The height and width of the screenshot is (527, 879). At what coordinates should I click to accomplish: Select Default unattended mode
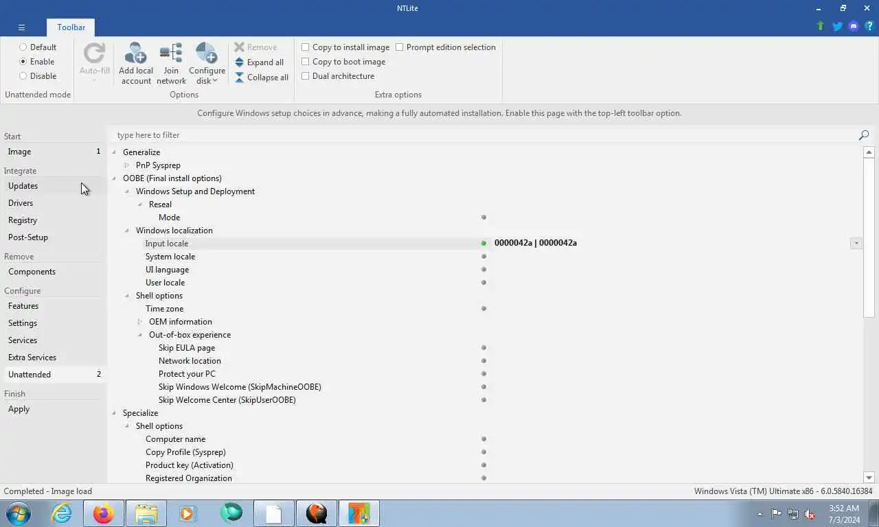(23, 47)
